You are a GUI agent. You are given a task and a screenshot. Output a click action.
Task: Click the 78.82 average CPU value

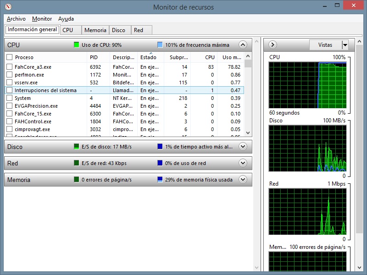click(x=234, y=67)
